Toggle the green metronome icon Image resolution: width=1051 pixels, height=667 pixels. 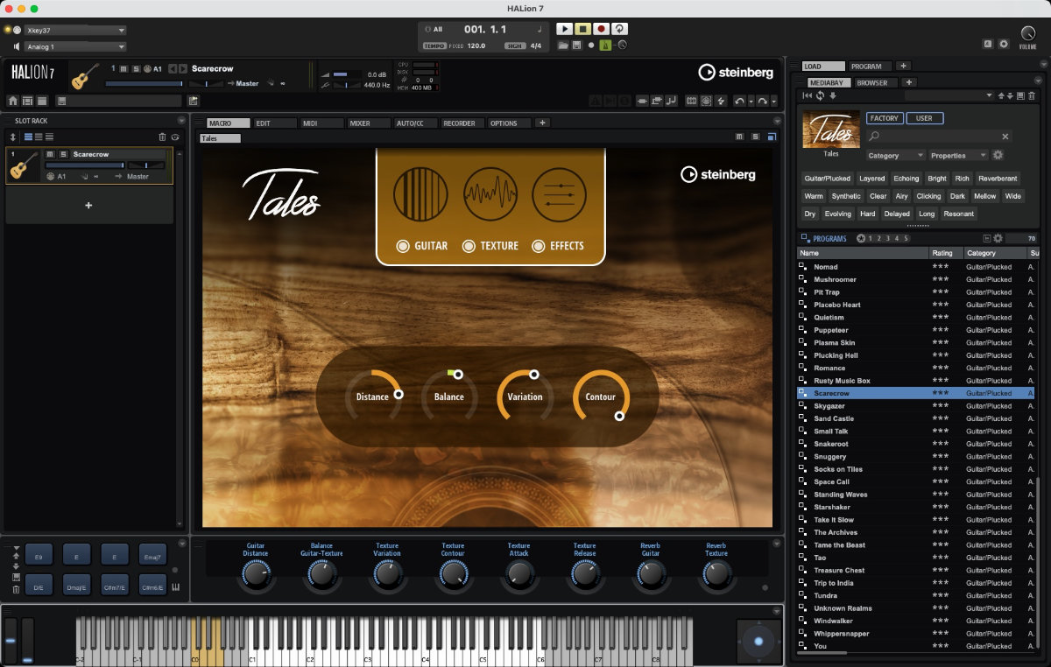pyautogui.click(x=604, y=45)
